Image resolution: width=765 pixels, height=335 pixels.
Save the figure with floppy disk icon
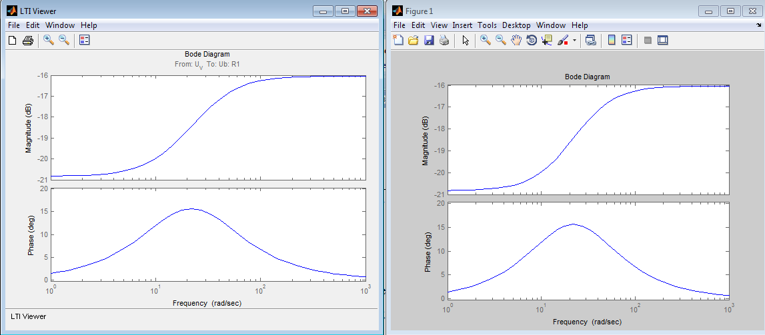click(429, 41)
